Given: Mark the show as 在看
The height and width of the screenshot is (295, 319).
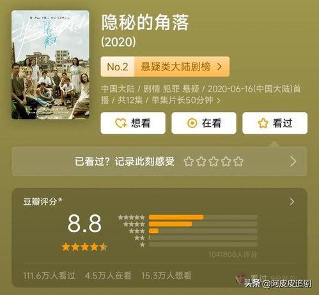Looking at the screenshot, I should 204,123.
